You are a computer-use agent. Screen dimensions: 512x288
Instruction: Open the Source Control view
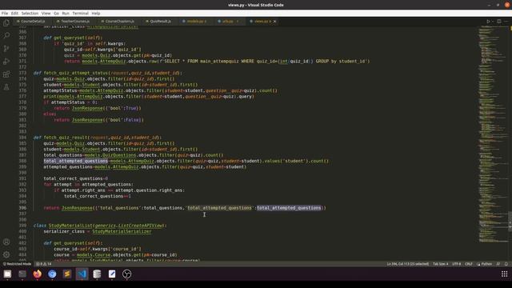click(x=6, y=48)
